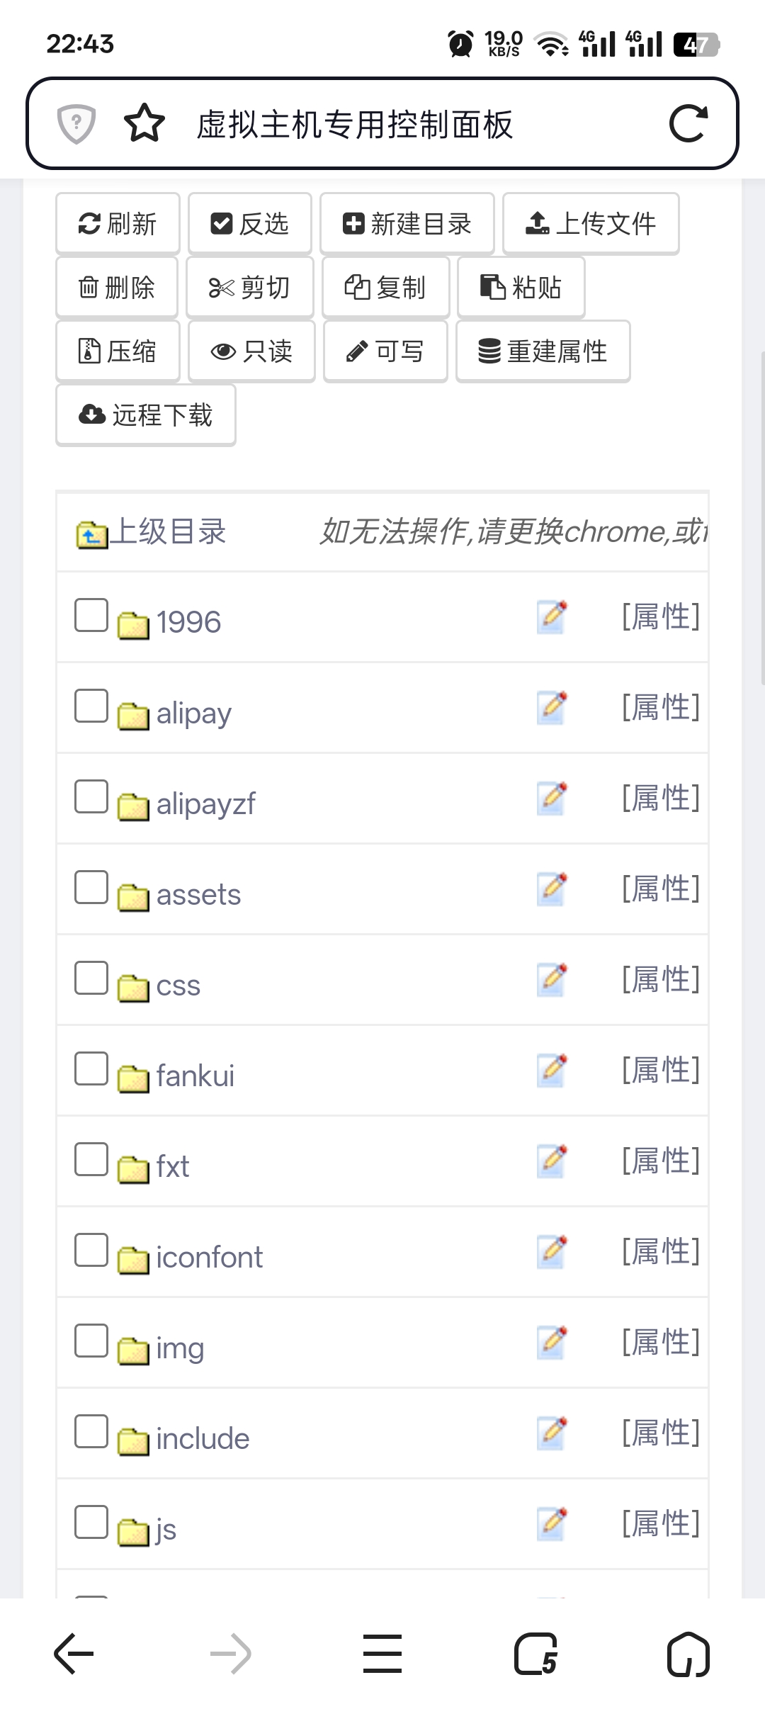Screen dimensions: 765x1709
Task: Tap the browser home icon
Action: pos(688,1654)
